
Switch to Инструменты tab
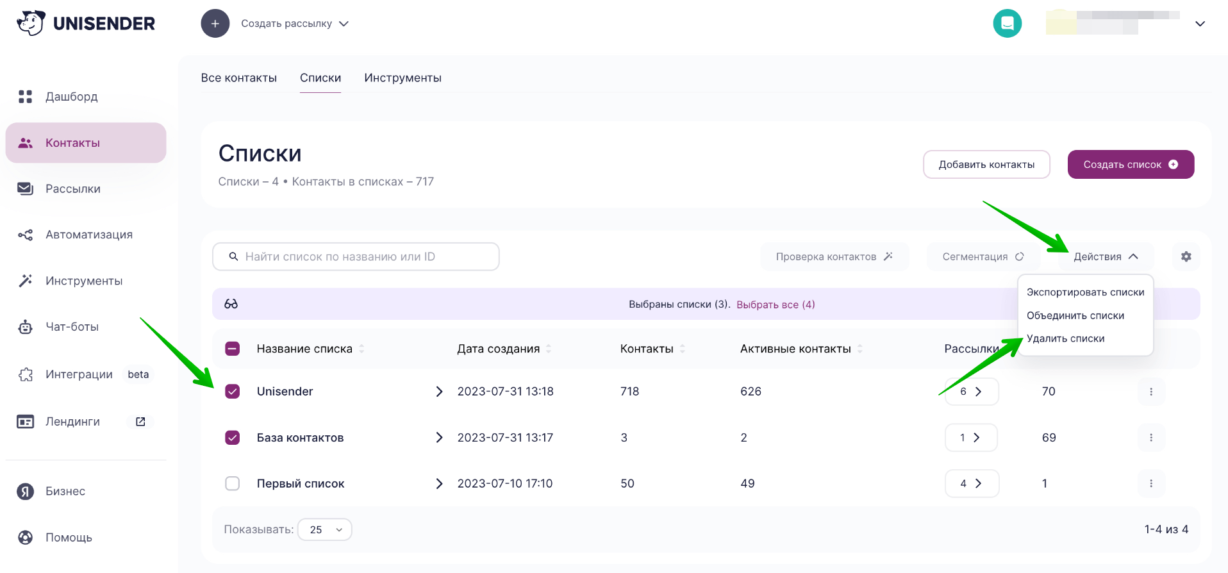pos(403,78)
